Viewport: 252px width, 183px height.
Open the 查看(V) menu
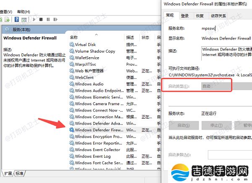click(x=6, y=12)
